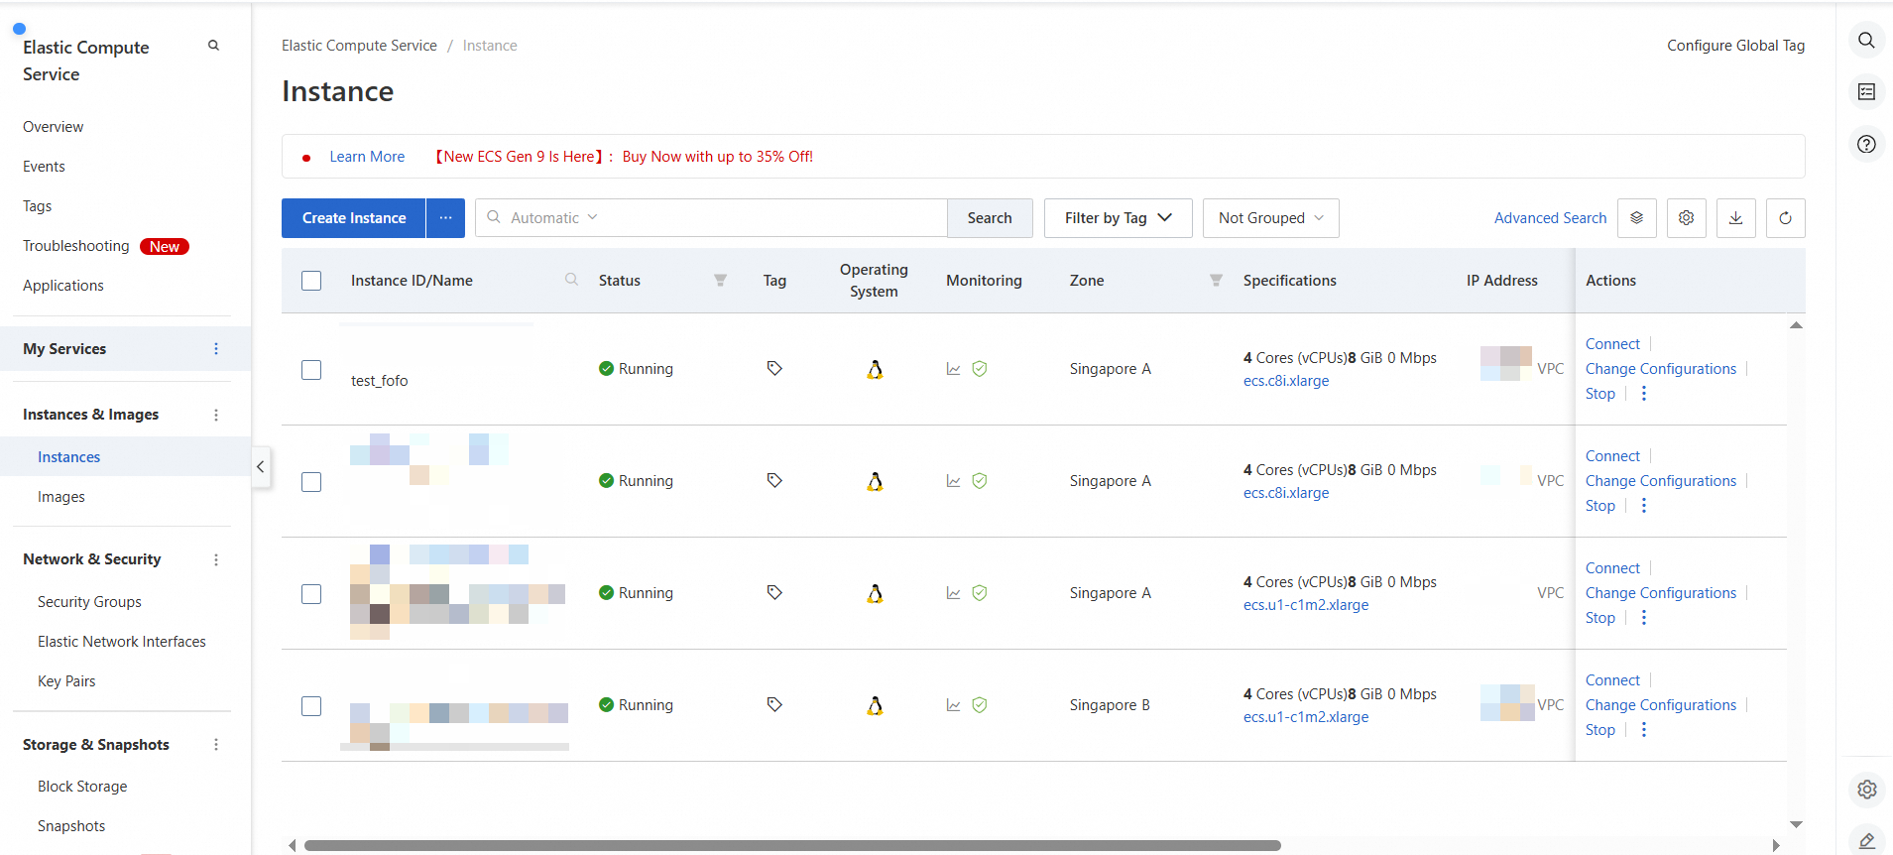Open monitoring chart icon for Singapore B instance
The height and width of the screenshot is (855, 1893).
tap(953, 705)
